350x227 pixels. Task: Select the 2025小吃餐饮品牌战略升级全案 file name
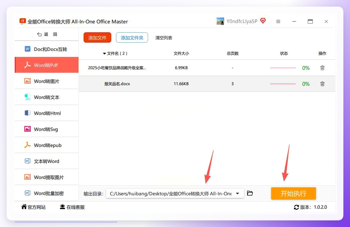(x=117, y=68)
